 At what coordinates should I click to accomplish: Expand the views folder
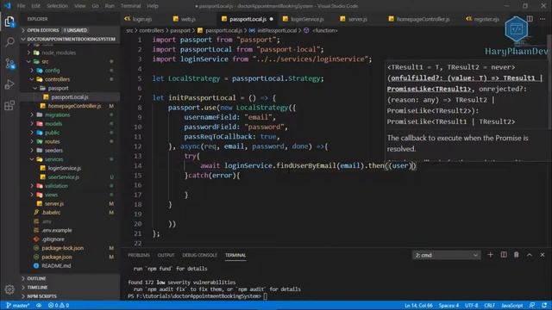coord(51,195)
